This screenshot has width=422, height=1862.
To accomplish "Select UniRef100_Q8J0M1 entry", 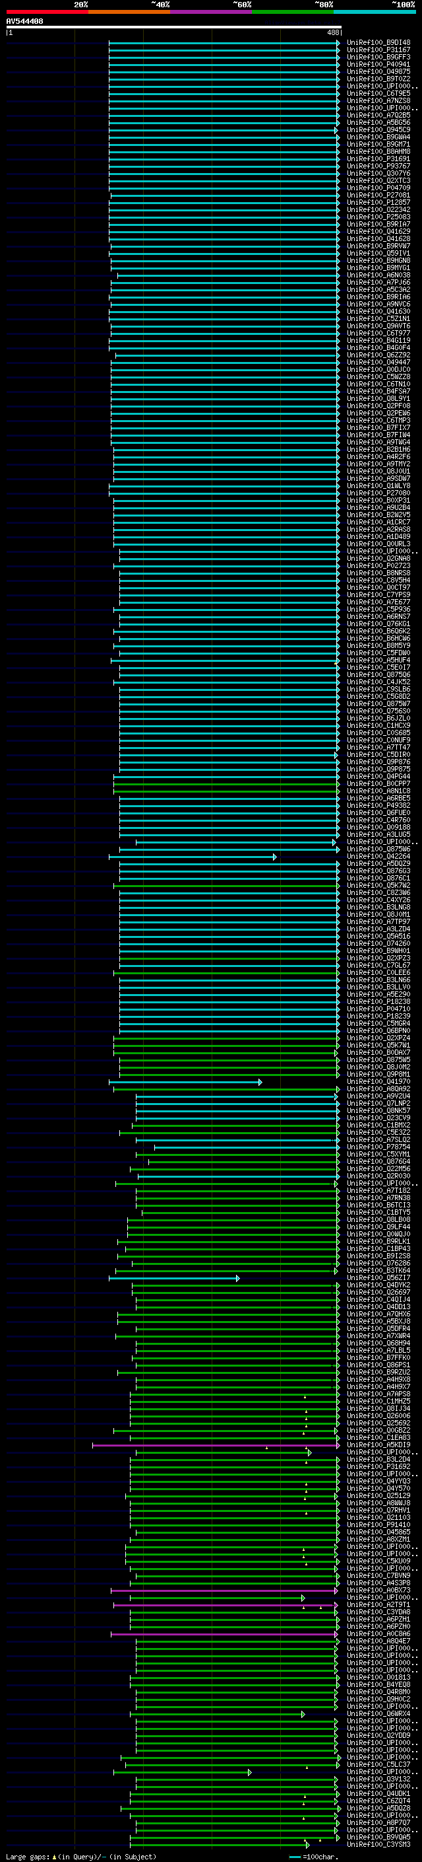I will click(x=378, y=915).
